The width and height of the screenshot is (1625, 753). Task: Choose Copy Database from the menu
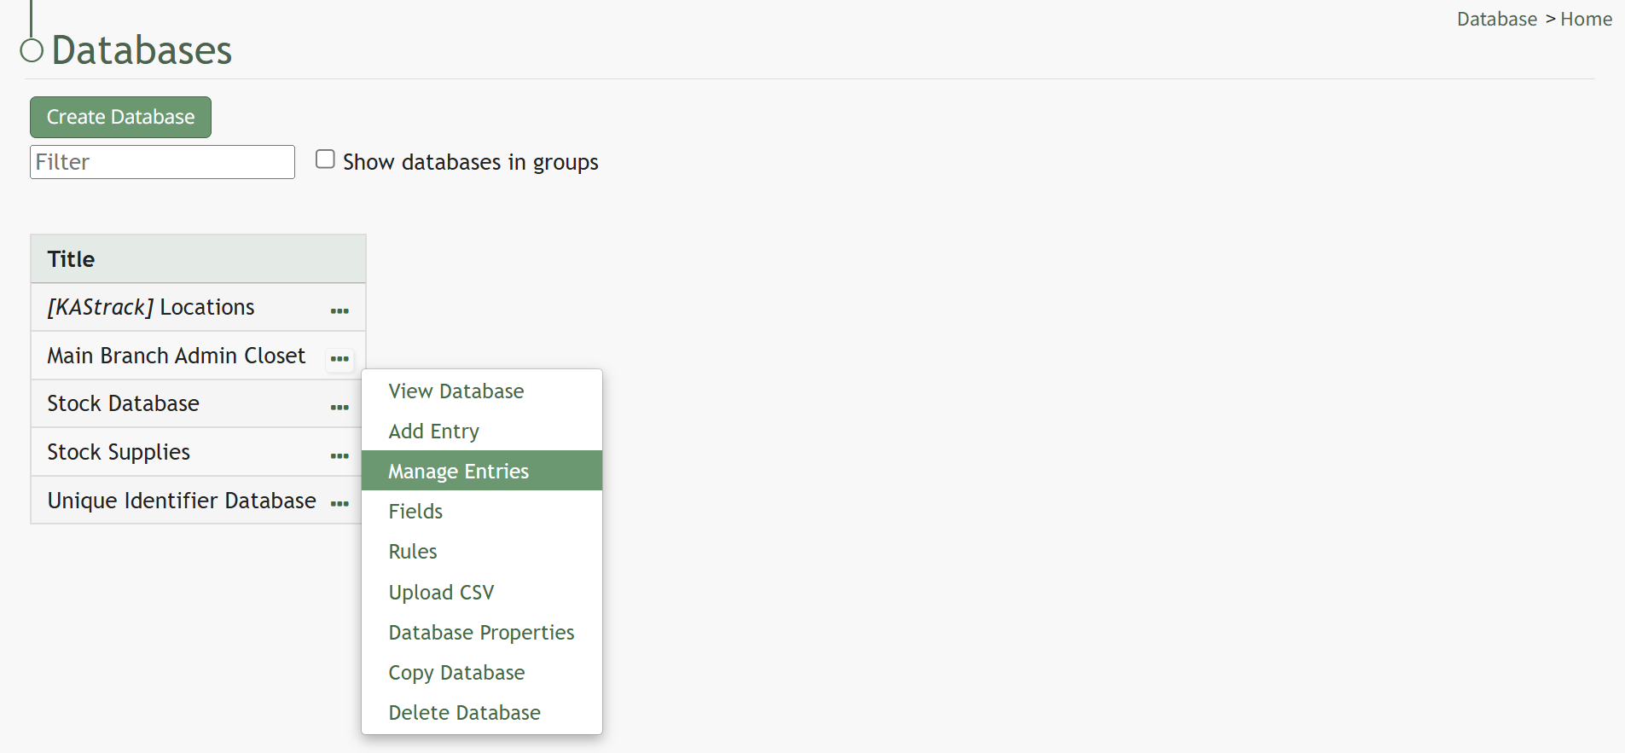click(482, 672)
